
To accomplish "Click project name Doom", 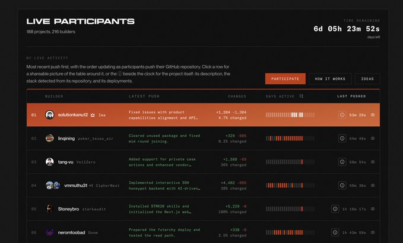I will click(x=93, y=233).
